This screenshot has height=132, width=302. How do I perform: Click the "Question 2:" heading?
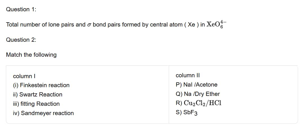click(x=21, y=40)
